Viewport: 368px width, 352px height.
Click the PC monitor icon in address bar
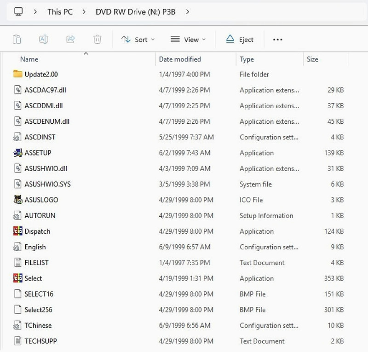(x=18, y=12)
